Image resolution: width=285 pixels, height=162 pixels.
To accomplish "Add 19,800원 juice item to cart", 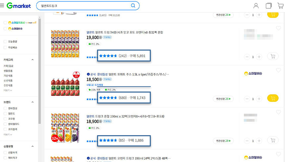I will point(273,57).
